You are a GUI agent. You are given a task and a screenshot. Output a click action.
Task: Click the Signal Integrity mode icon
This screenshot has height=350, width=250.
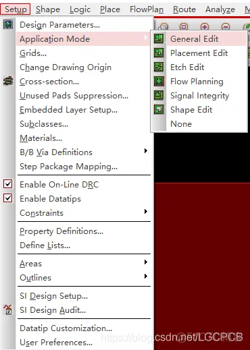(159, 95)
